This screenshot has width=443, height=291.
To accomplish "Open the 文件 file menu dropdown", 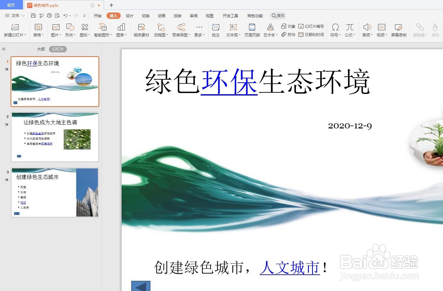I will (x=15, y=15).
